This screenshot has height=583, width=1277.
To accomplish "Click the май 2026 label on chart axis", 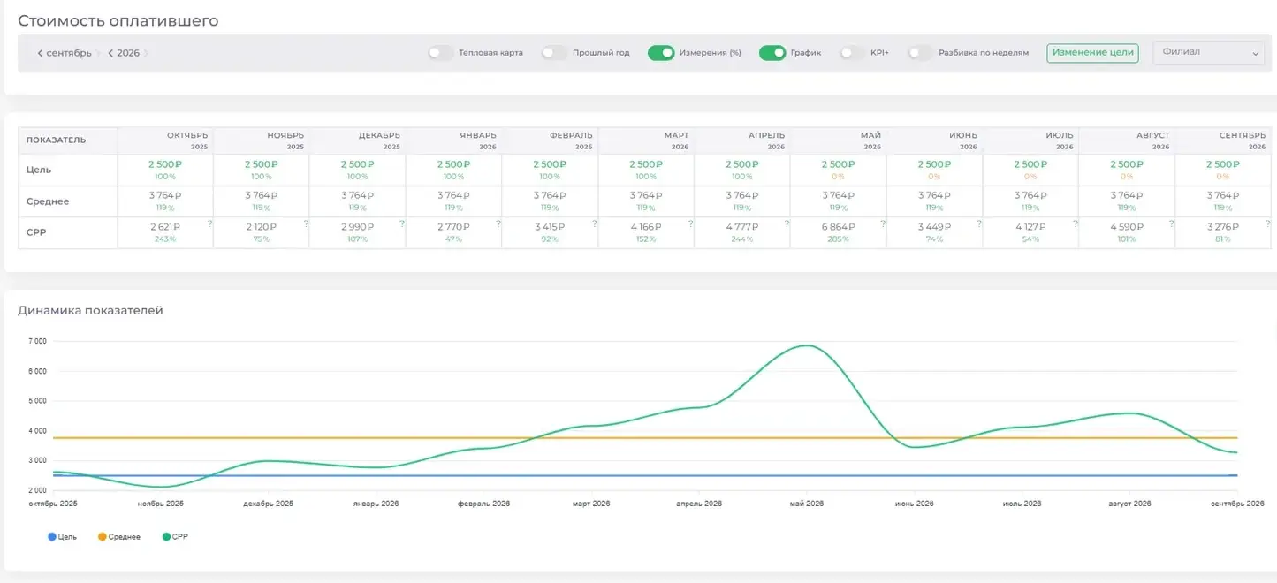I will coord(806,503).
